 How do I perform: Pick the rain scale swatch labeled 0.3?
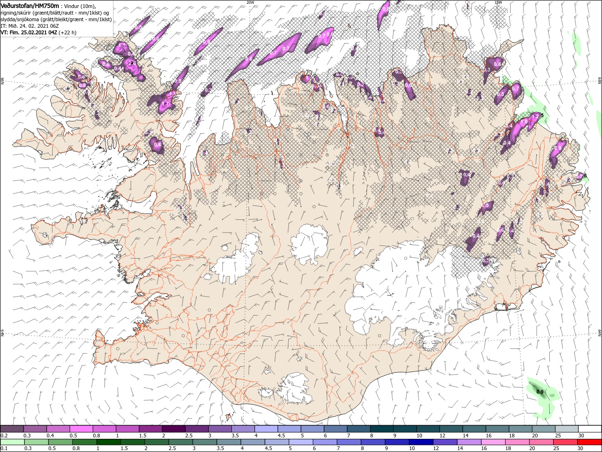(36, 442)
